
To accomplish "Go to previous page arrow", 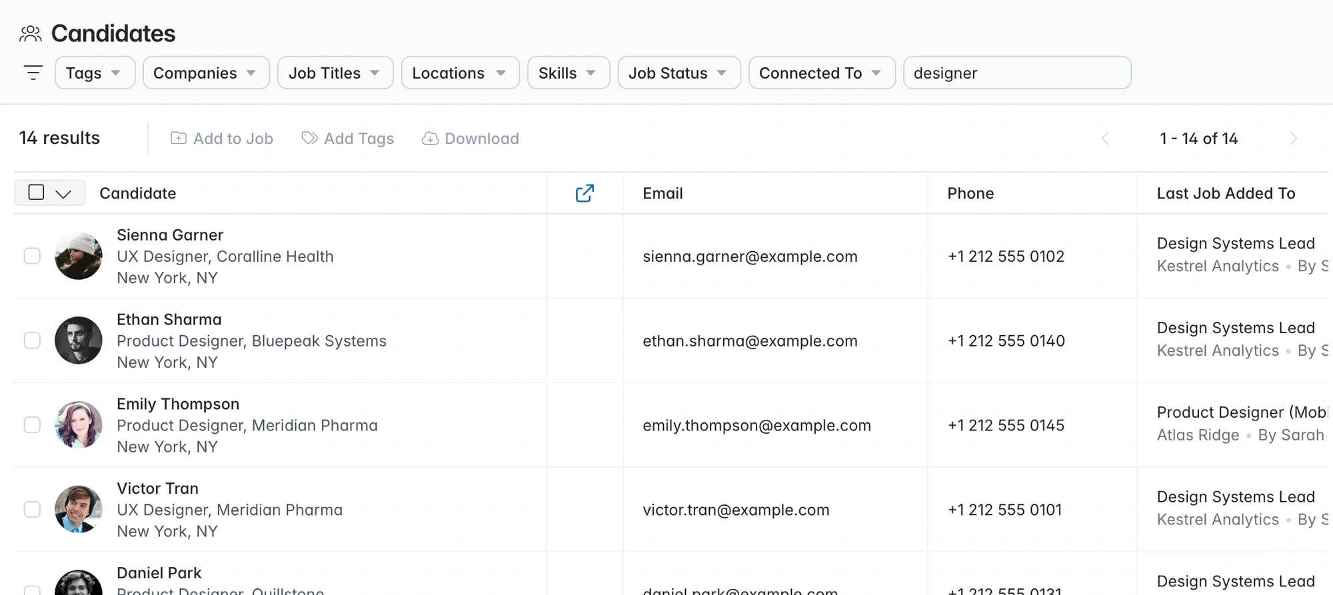I will pyautogui.click(x=1105, y=139).
